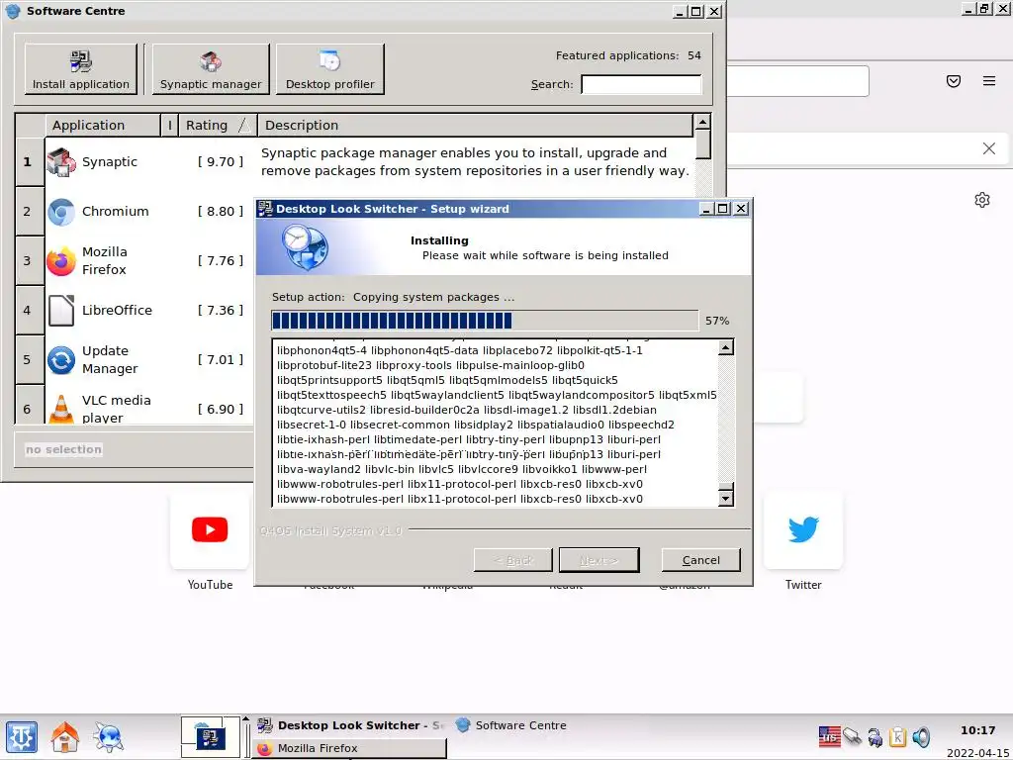
Task: Click the 'I' installed column header
Action: tap(170, 126)
